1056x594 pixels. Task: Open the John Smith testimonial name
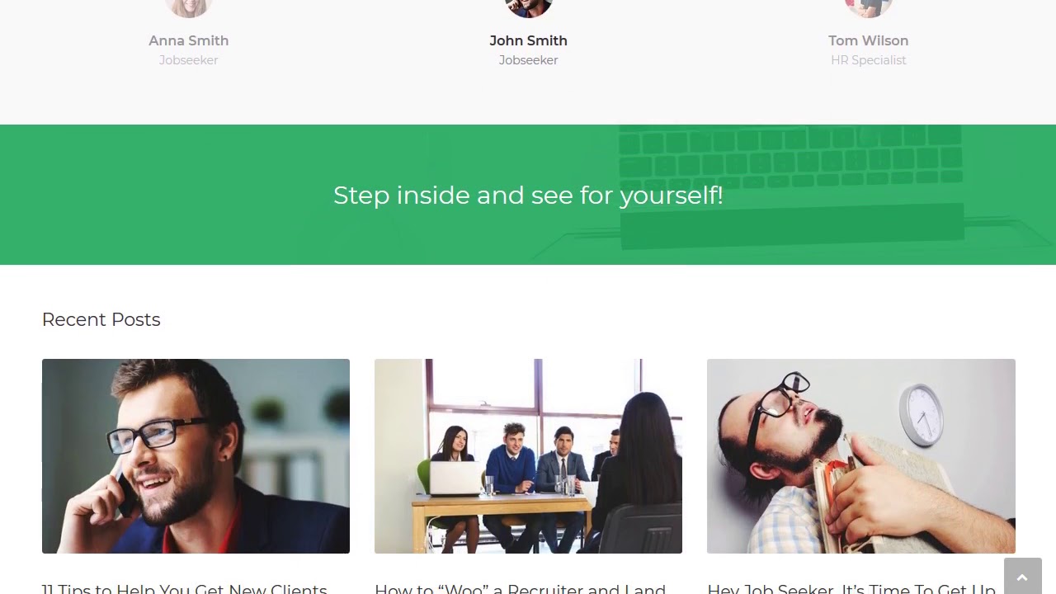pos(529,40)
